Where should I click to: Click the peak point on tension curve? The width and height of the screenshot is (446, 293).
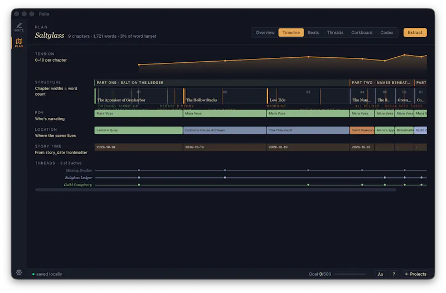click(405, 54)
